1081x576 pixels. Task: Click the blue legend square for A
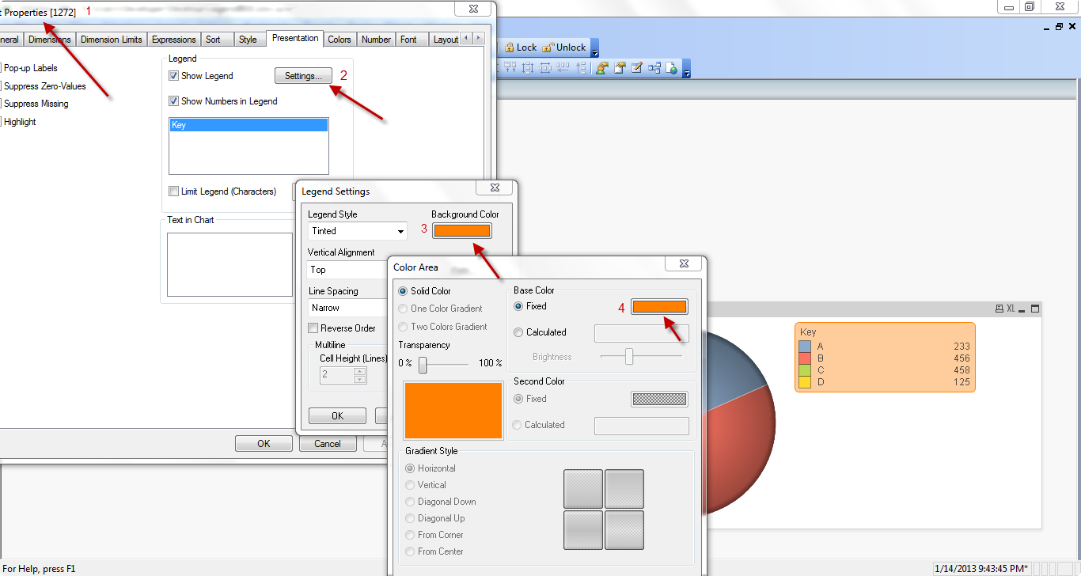point(805,347)
